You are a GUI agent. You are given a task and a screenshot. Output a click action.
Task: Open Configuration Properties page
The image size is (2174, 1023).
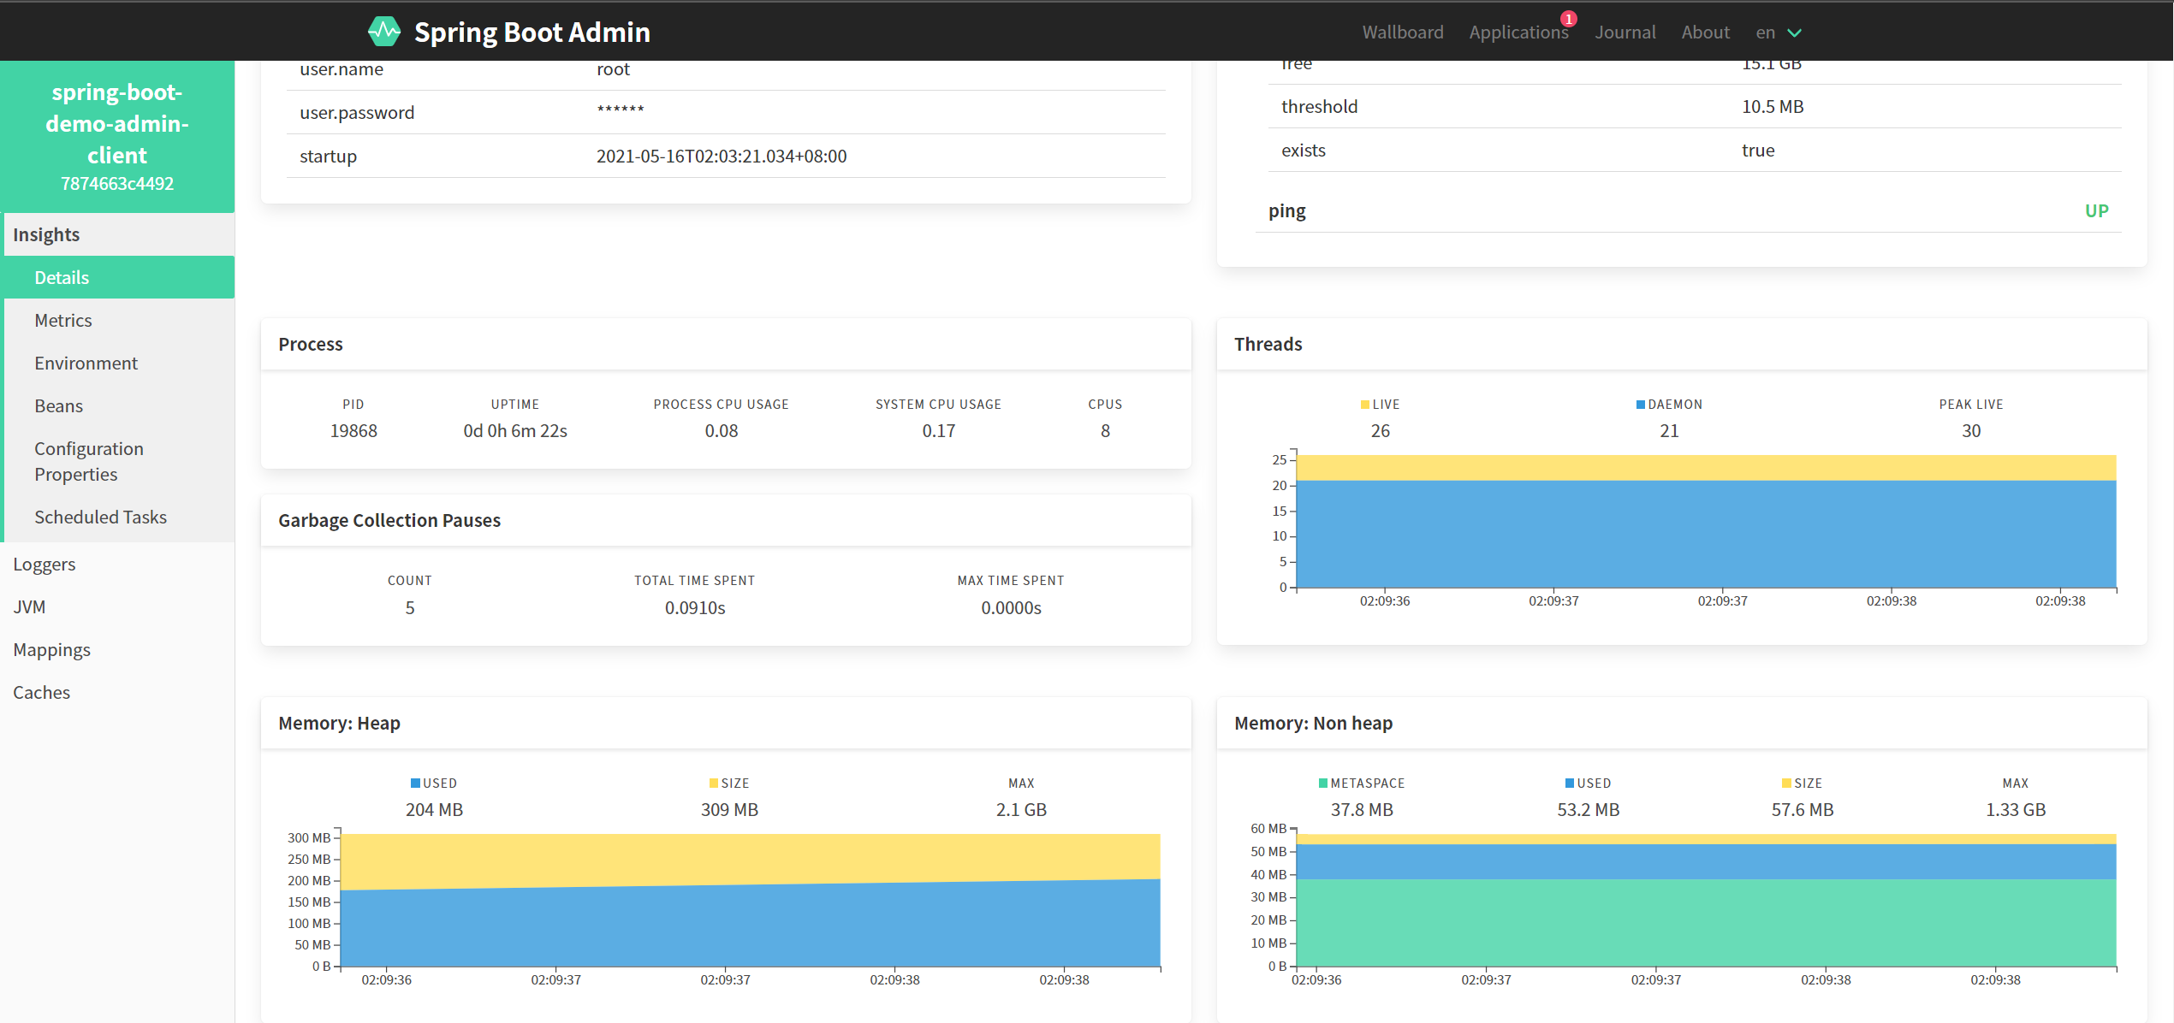pos(89,461)
